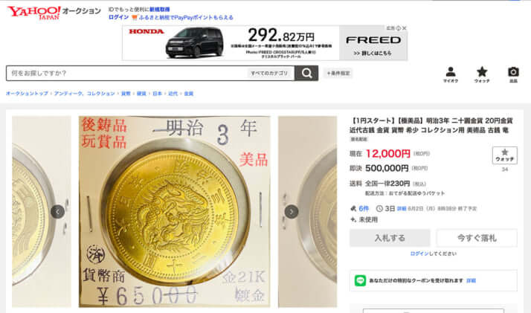Select the Antiques, Collection breadcrumb
This screenshot has height=313, width=531.
coord(84,94)
